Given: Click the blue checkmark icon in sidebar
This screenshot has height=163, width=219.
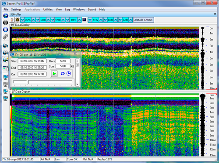Looking at the screenshot, I should tap(6, 16).
